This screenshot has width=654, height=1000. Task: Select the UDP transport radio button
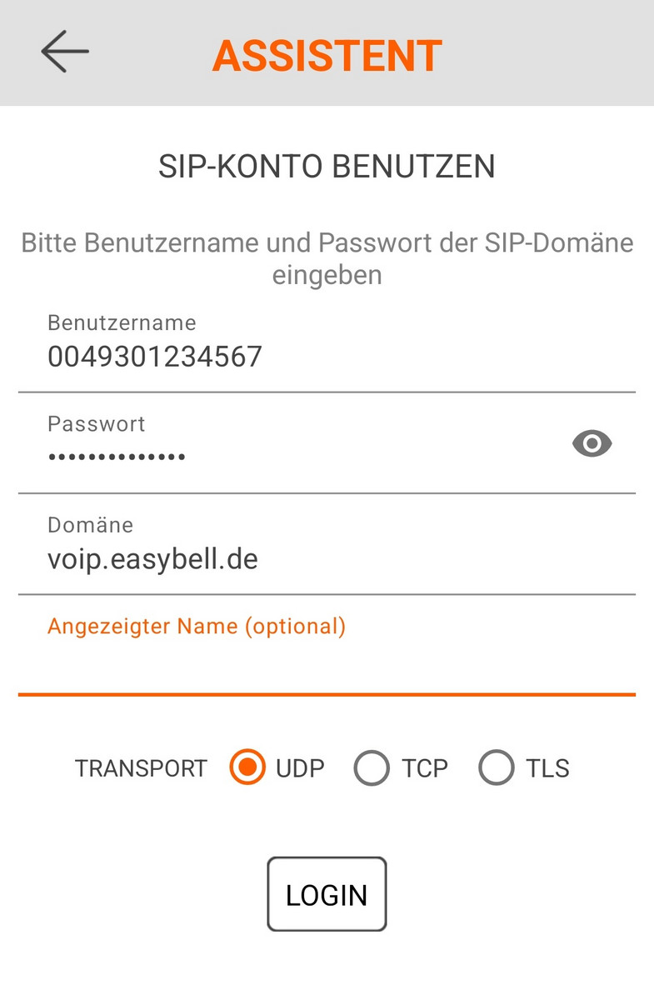click(247, 767)
